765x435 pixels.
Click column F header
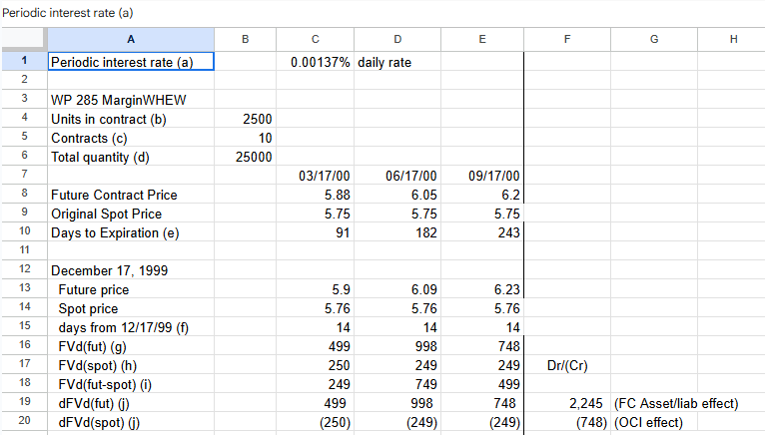coord(566,39)
